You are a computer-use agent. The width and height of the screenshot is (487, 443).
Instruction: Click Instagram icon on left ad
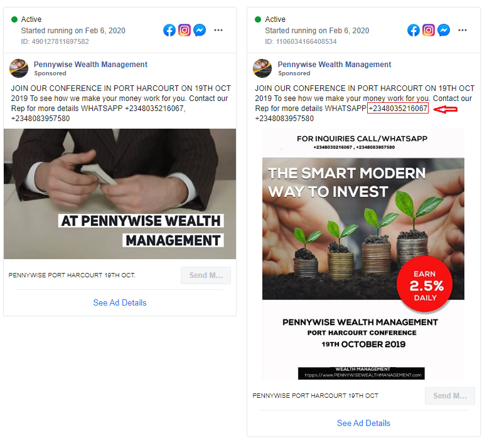185,30
